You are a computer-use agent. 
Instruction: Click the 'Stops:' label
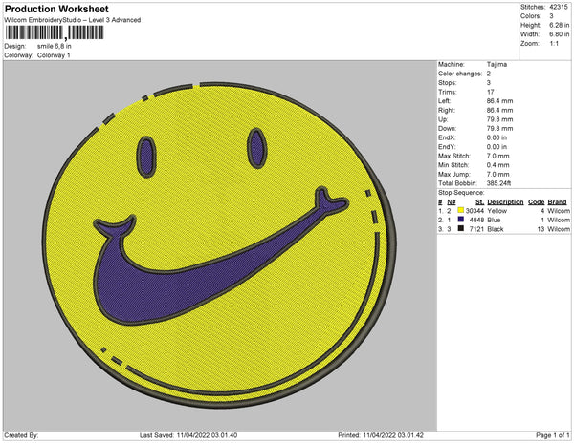click(448, 82)
